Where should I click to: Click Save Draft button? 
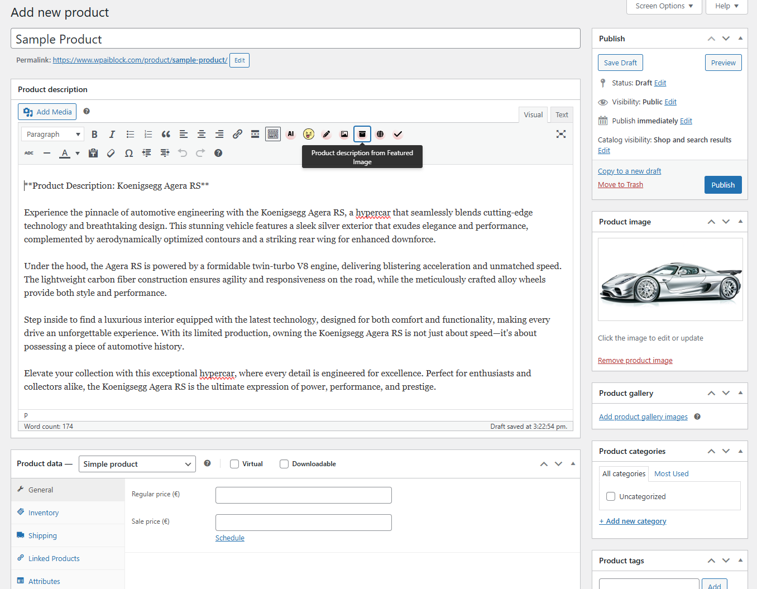(620, 63)
